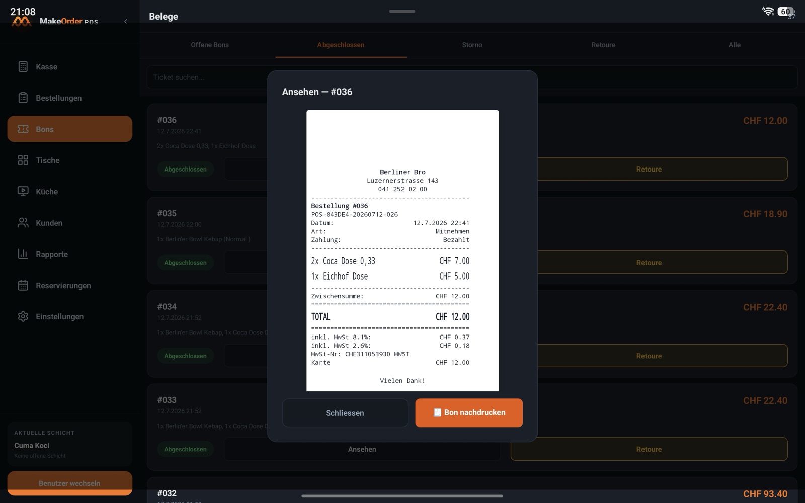Click ticket number #036 in the list
The width and height of the screenshot is (805, 503).
[x=167, y=120]
